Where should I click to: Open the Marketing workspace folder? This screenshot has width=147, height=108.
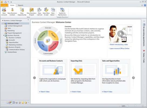pos(11,31)
